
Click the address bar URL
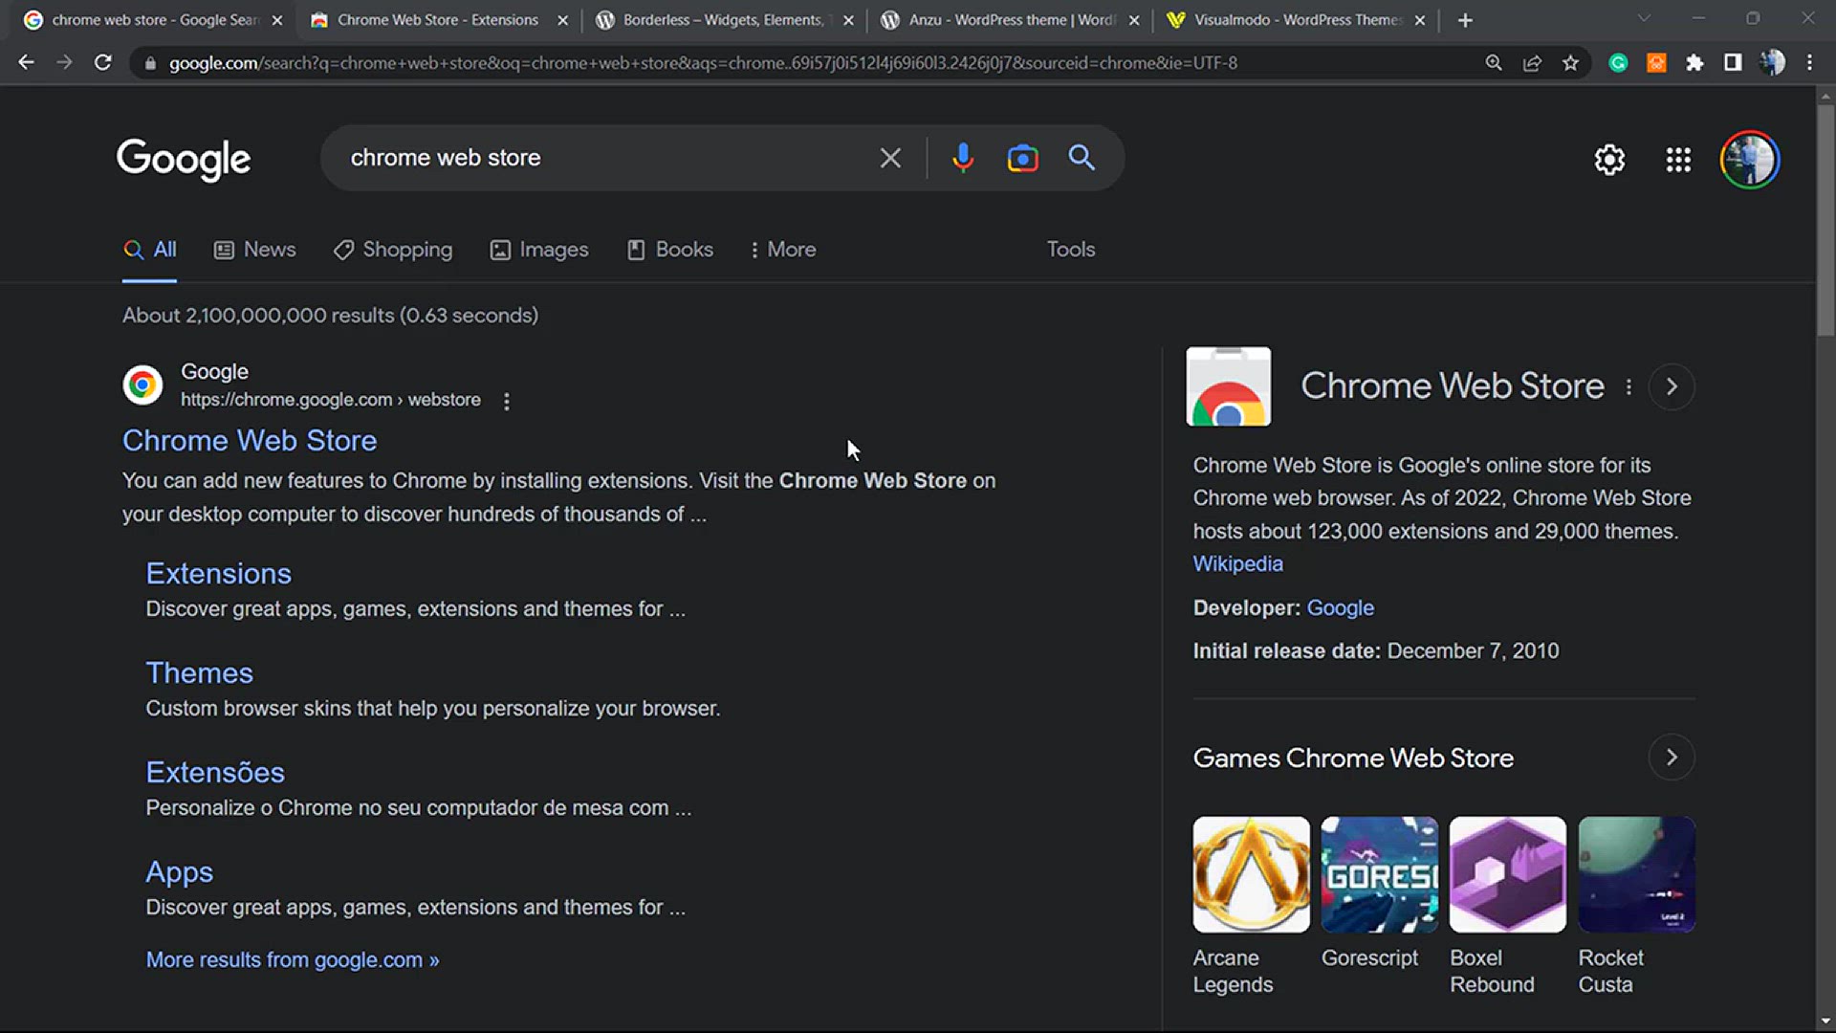(703, 63)
